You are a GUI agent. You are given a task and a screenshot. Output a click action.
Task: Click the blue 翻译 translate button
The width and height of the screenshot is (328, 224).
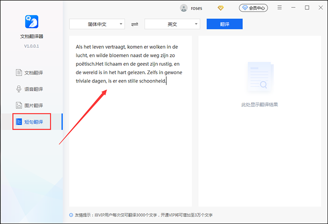tap(224, 24)
